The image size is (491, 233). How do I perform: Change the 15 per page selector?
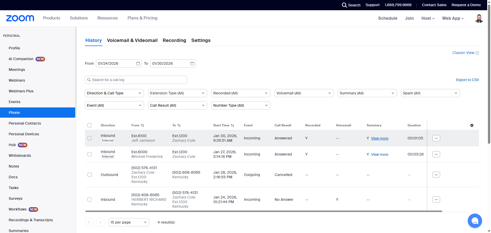coord(129,222)
